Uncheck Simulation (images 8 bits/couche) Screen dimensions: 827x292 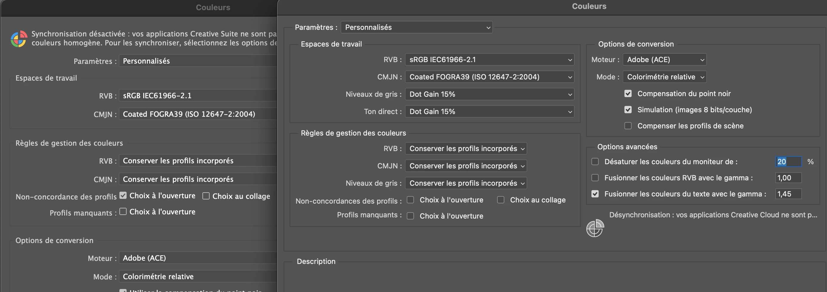628,109
